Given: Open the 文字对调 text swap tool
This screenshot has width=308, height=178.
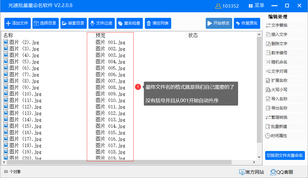Looking at the screenshot, I should tap(277, 71).
